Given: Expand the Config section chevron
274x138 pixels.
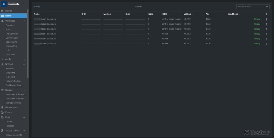Looking at the screenshot, I should coord(24,59).
